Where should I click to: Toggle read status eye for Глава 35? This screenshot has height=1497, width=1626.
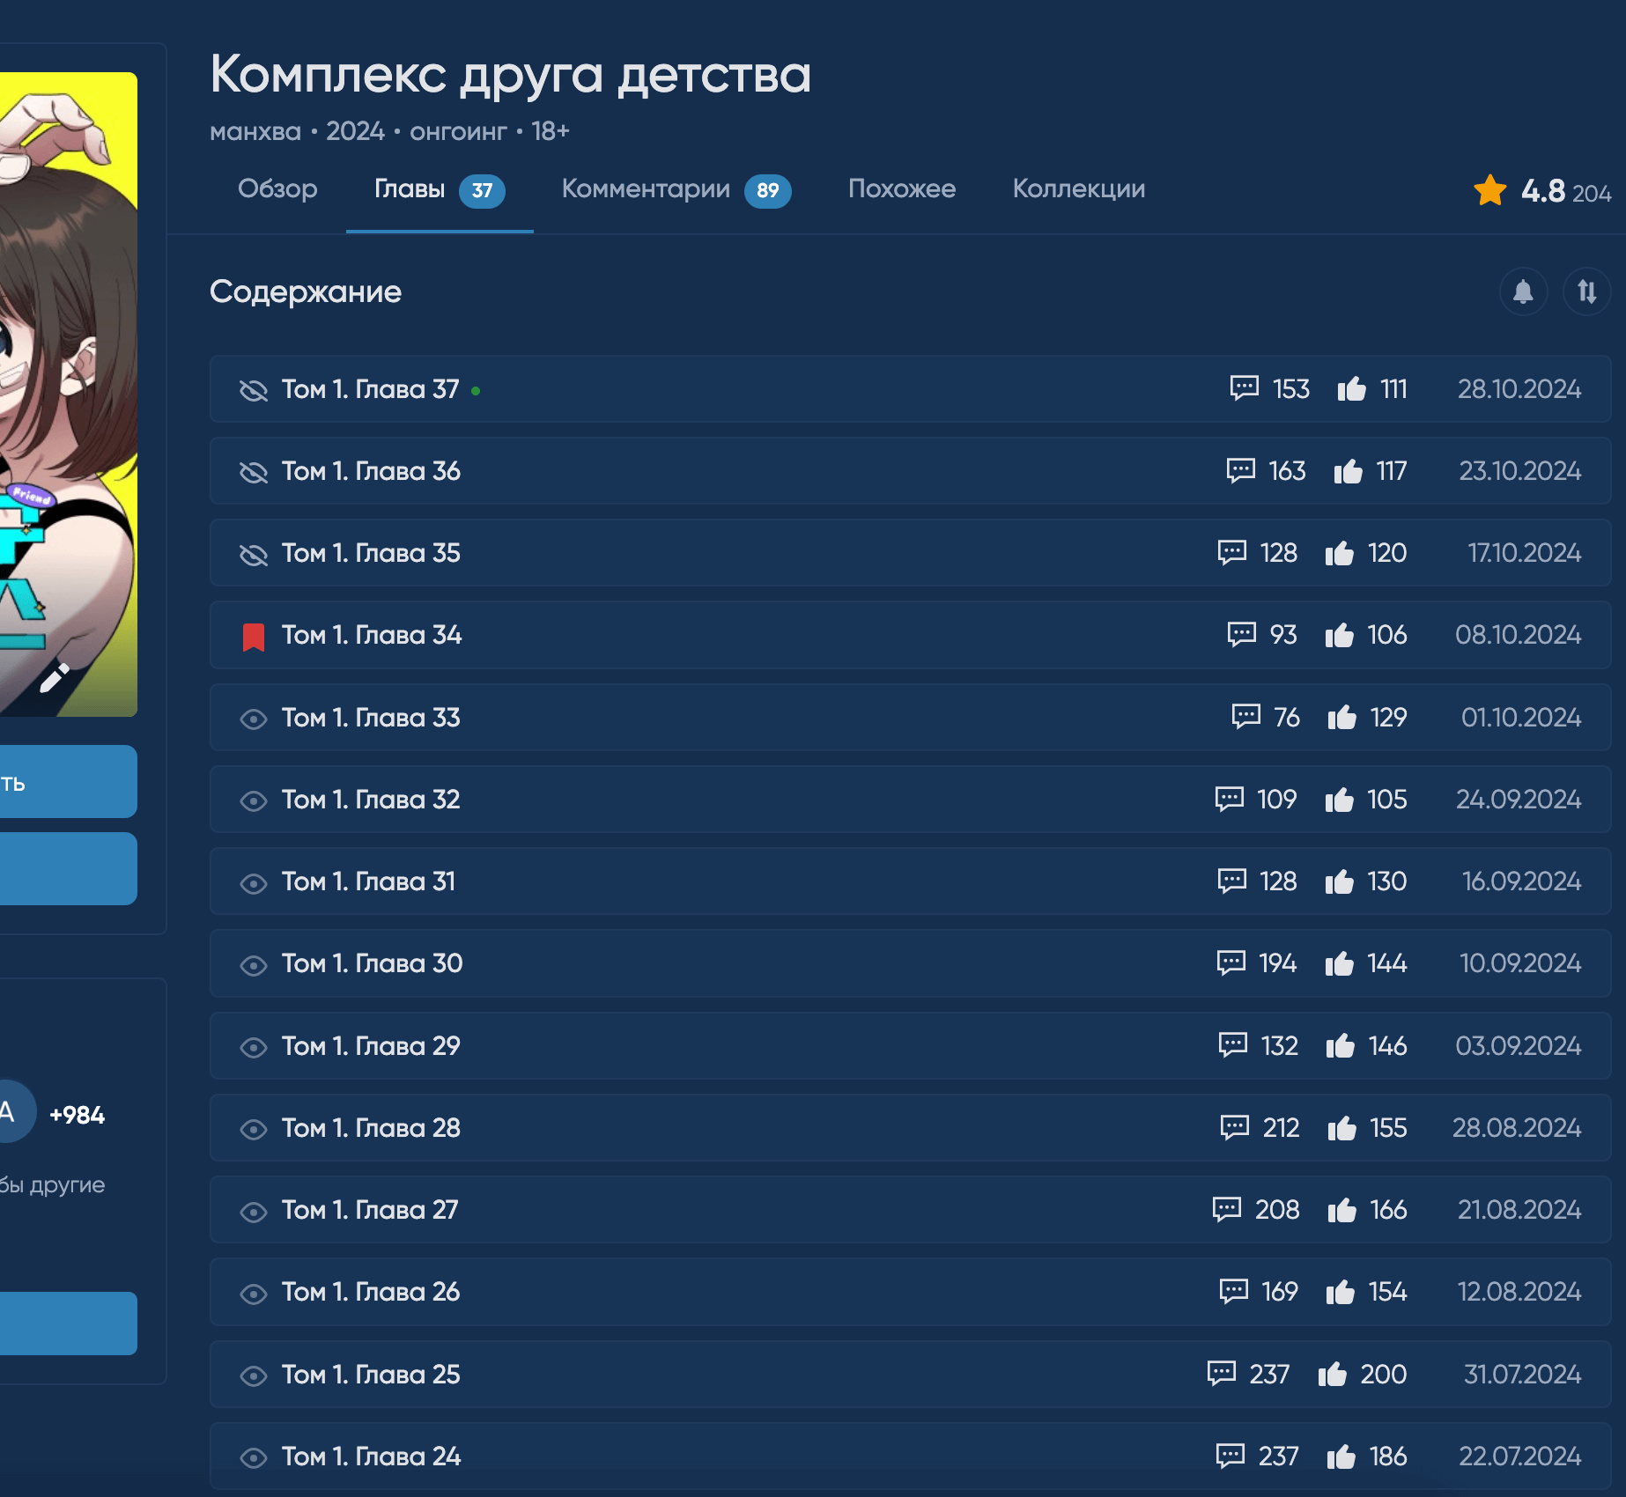click(x=254, y=555)
